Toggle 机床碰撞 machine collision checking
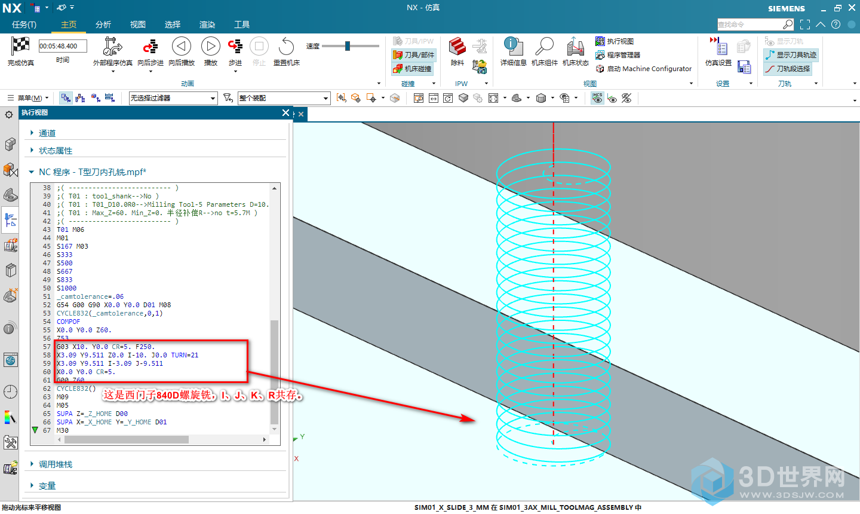The width and height of the screenshot is (860, 514). tap(412, 69)
